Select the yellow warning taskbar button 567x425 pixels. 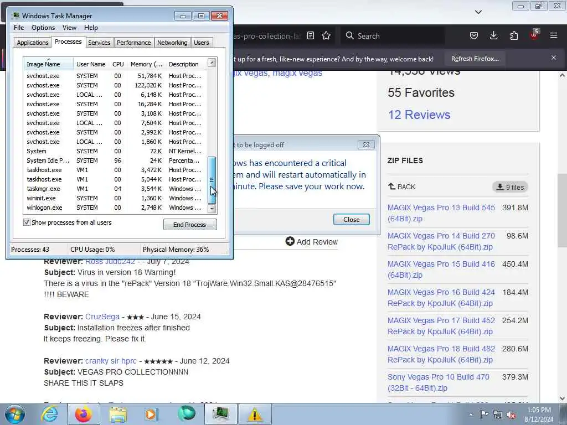click(x=255, y=414)
